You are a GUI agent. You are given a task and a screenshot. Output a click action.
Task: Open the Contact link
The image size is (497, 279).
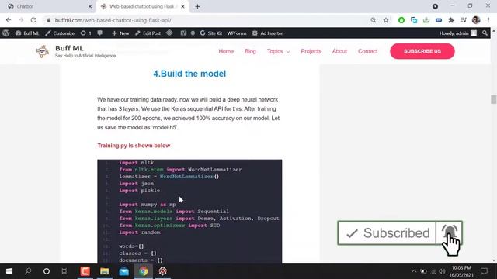coord(367,51)
